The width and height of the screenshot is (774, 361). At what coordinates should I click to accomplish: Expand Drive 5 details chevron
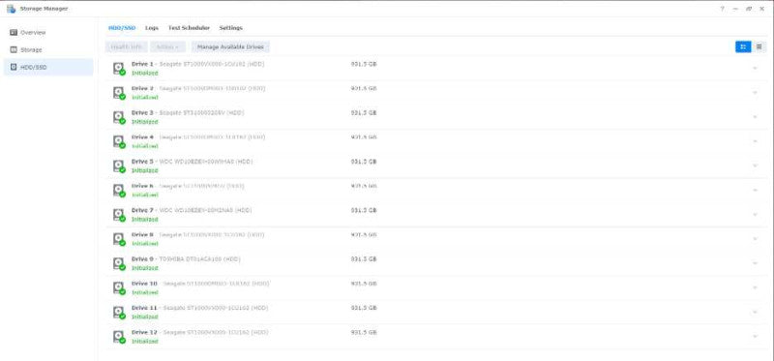click(755, 165)
